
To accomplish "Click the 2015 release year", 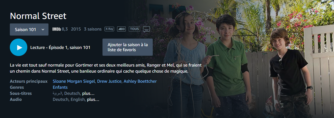I will tap(76, 29).
